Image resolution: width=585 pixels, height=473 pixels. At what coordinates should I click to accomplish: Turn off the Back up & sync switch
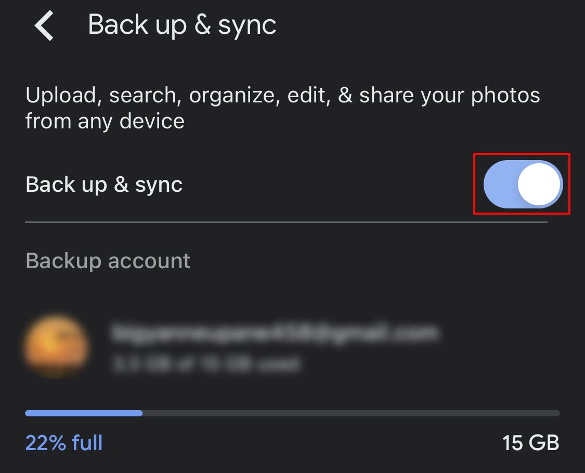click(523, 184)
